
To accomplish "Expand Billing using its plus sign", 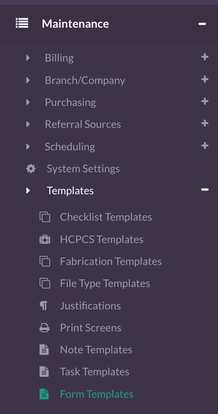I will [205, 57].
